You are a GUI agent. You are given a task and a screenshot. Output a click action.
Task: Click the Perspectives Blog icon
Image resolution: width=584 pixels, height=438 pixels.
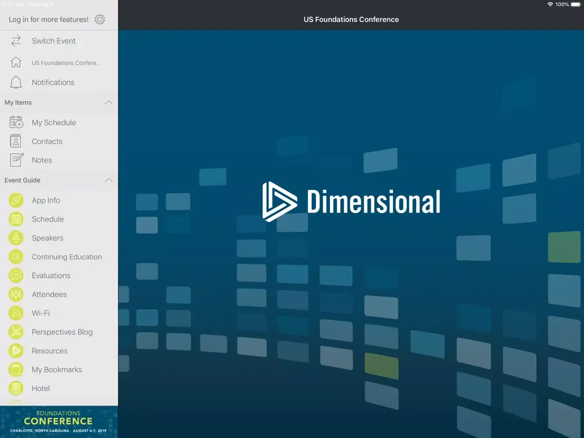(16, 332)
